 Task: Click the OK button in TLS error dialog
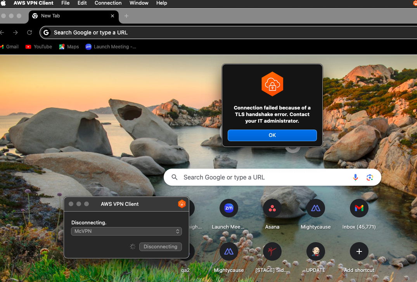[272, 135]
